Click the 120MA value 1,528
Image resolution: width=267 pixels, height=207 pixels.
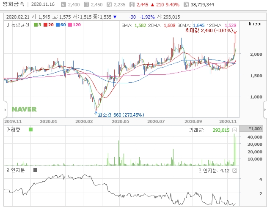[x=230, y=25]
